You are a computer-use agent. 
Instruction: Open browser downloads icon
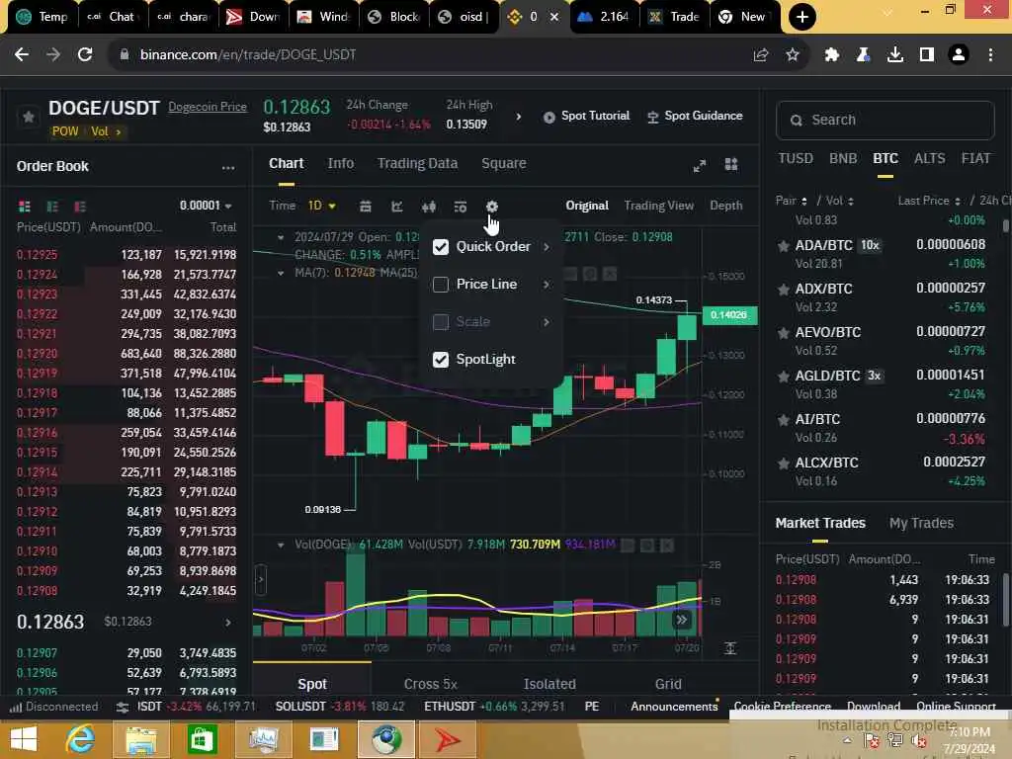pyautogui.click(x=895, y=55)
